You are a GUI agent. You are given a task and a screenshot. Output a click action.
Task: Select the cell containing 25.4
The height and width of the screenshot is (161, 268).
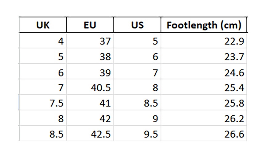pyautogui.click(x=204, y=88)
